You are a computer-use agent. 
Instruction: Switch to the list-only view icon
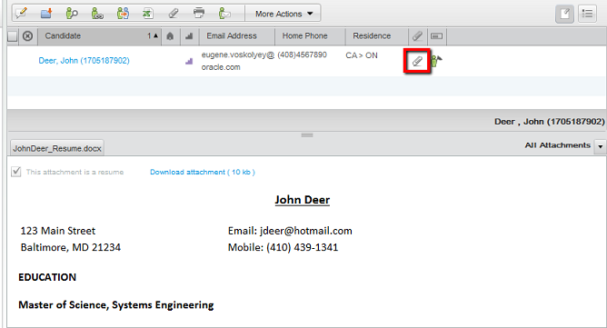click(x=587, y=14)
